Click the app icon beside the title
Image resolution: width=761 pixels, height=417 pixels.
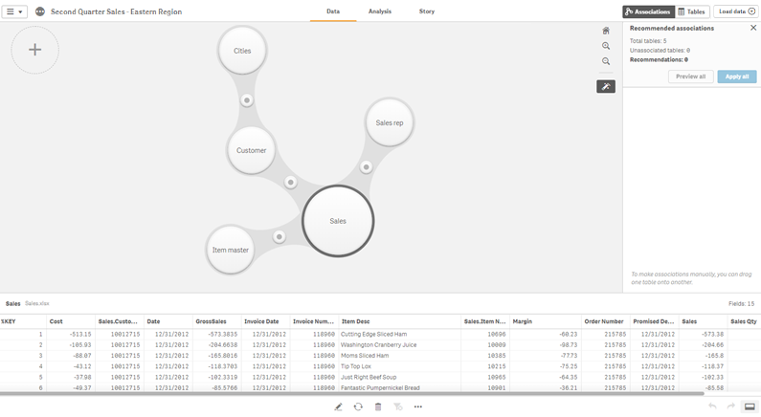pos(40,11)
